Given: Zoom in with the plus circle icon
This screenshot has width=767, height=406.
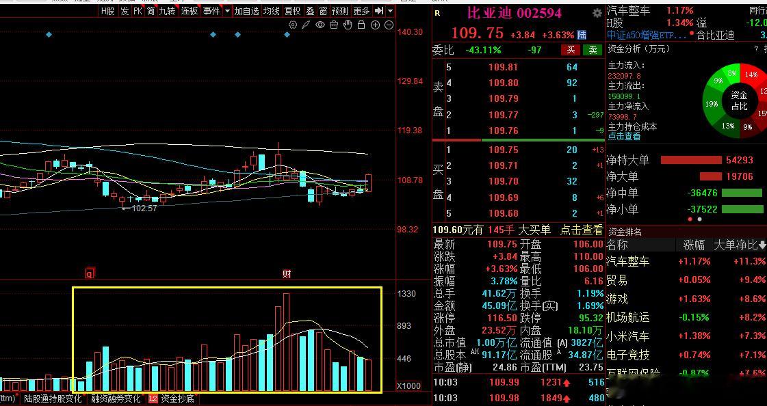Looking at the screenshot, I should [375, 25].
